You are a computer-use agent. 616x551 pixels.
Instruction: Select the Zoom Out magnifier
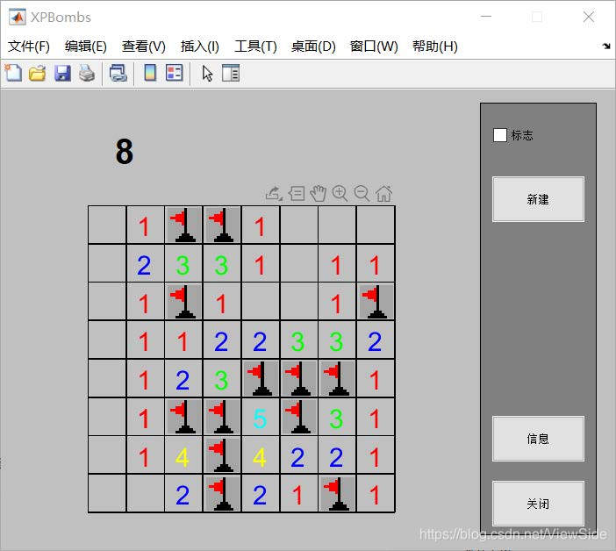click(x=362, y=193)
